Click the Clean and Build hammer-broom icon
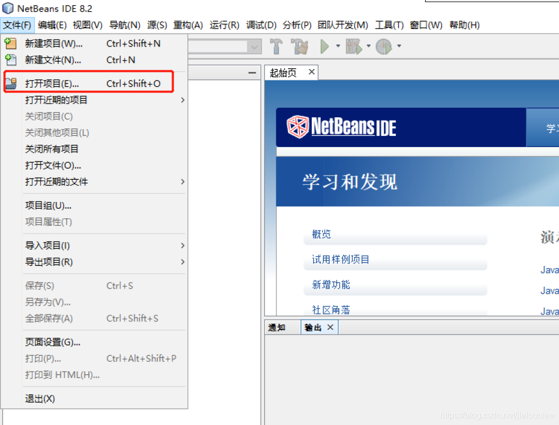 300,47
